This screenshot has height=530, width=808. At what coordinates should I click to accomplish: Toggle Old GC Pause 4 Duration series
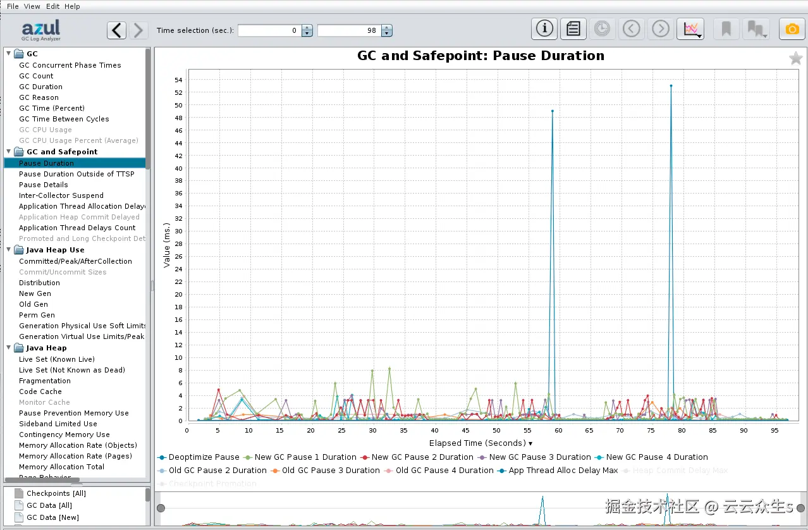point(439,471)
